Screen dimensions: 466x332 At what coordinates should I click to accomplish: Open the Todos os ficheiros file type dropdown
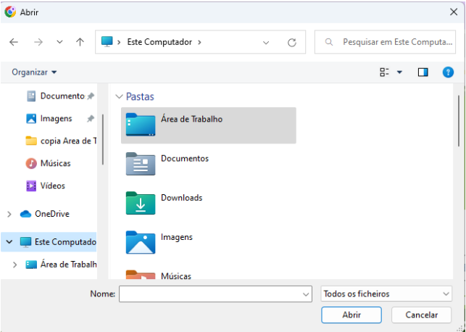tap(386, 294)
